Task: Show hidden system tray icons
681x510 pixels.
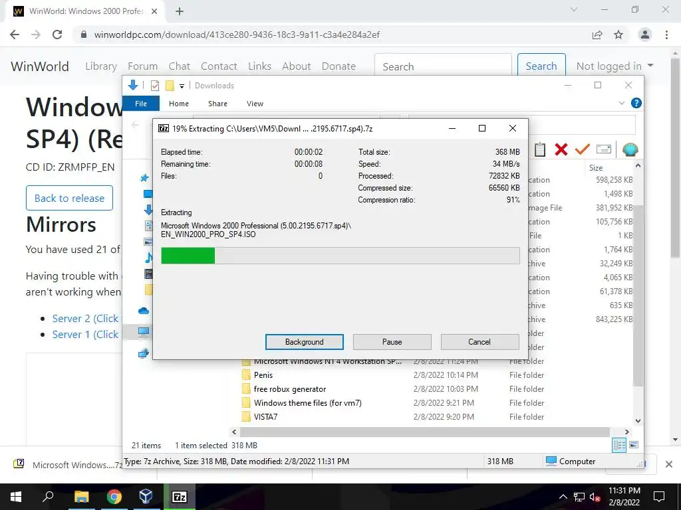Action: click(563, 497)
